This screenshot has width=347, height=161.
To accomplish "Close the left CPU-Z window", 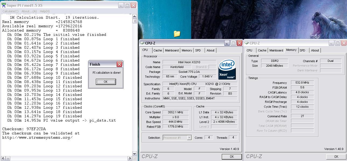I will pyautogui.click(x=239, y=43).
